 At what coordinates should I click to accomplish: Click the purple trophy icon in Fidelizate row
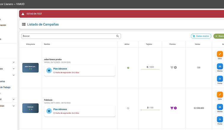[x=172, y=108]
